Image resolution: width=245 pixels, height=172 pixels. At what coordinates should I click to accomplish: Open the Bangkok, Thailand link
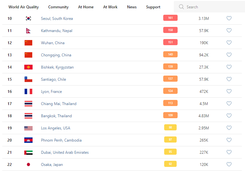coord(56,116)
